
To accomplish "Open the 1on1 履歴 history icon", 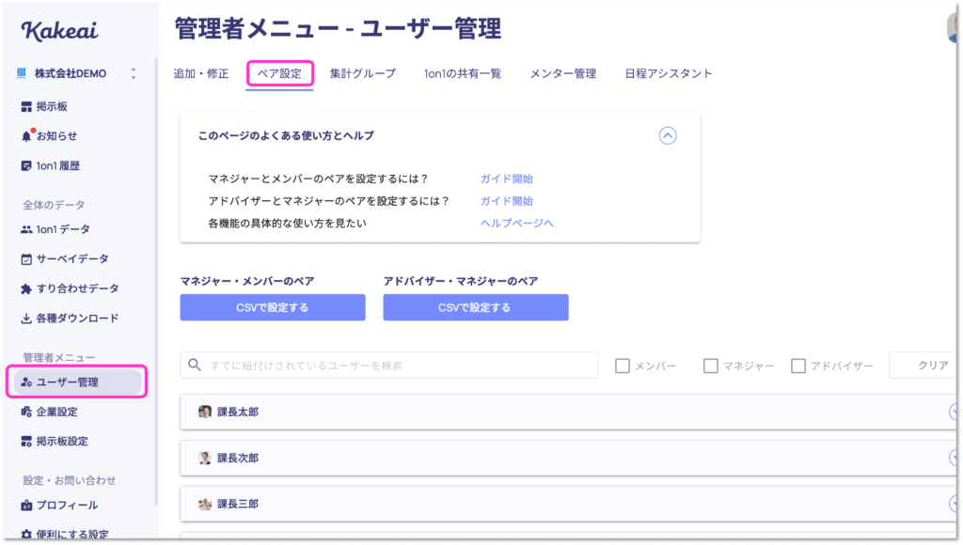I will [x=25, y=165].
